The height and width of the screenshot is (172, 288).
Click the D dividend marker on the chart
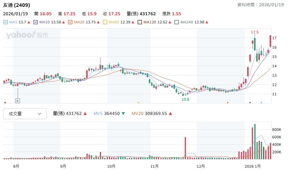[18, 101]
